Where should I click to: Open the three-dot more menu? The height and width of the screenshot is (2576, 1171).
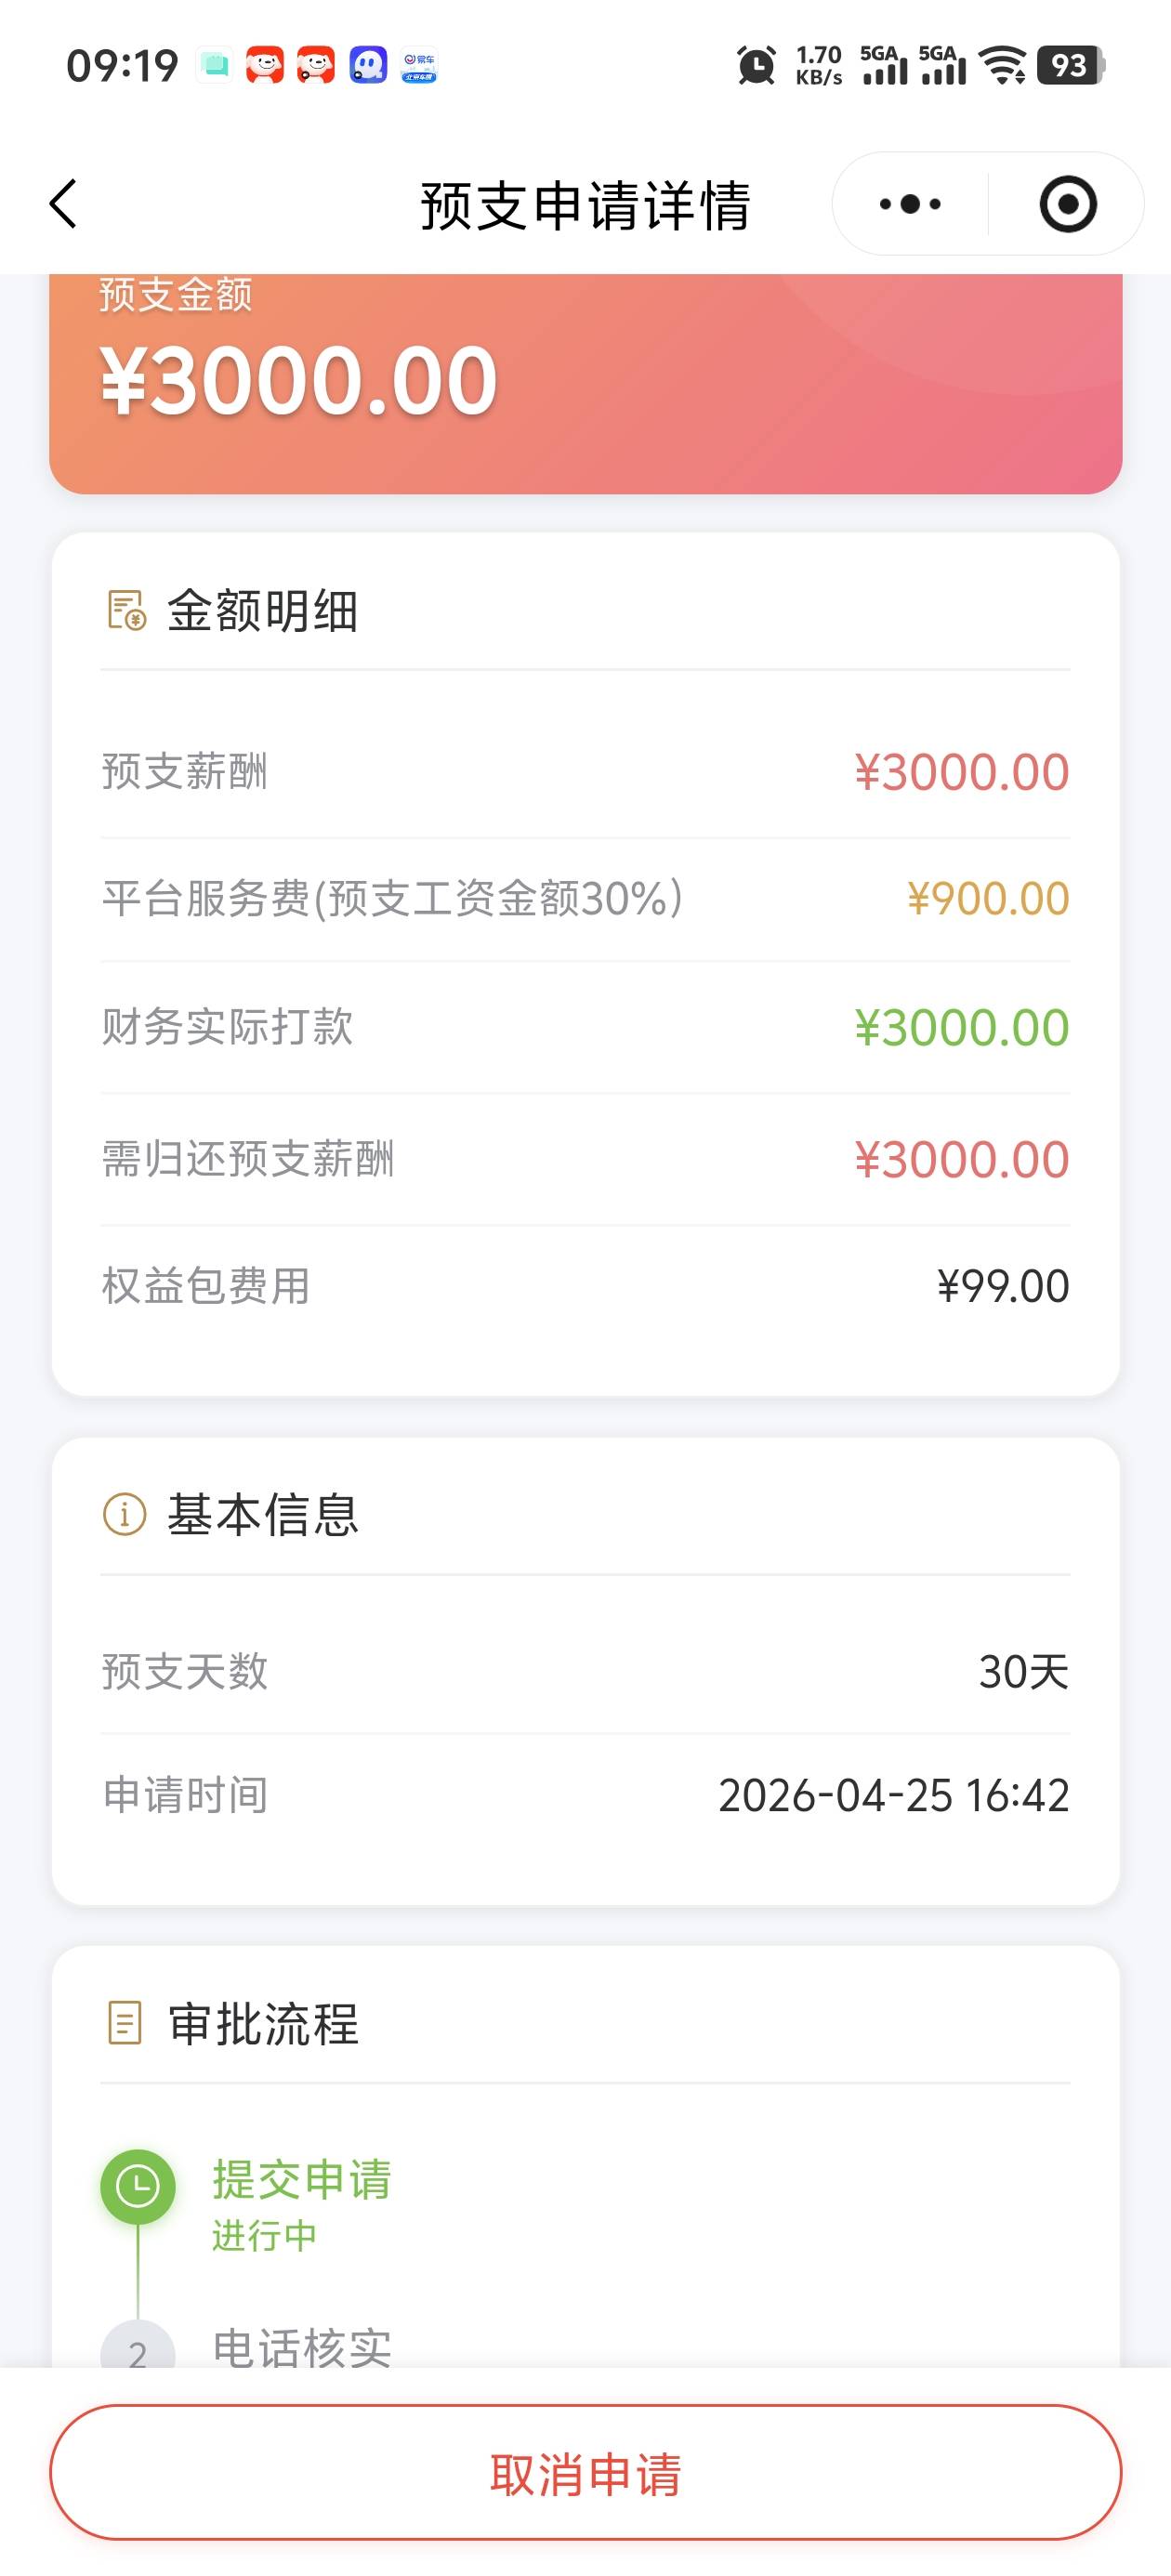[x=910, y=205]
